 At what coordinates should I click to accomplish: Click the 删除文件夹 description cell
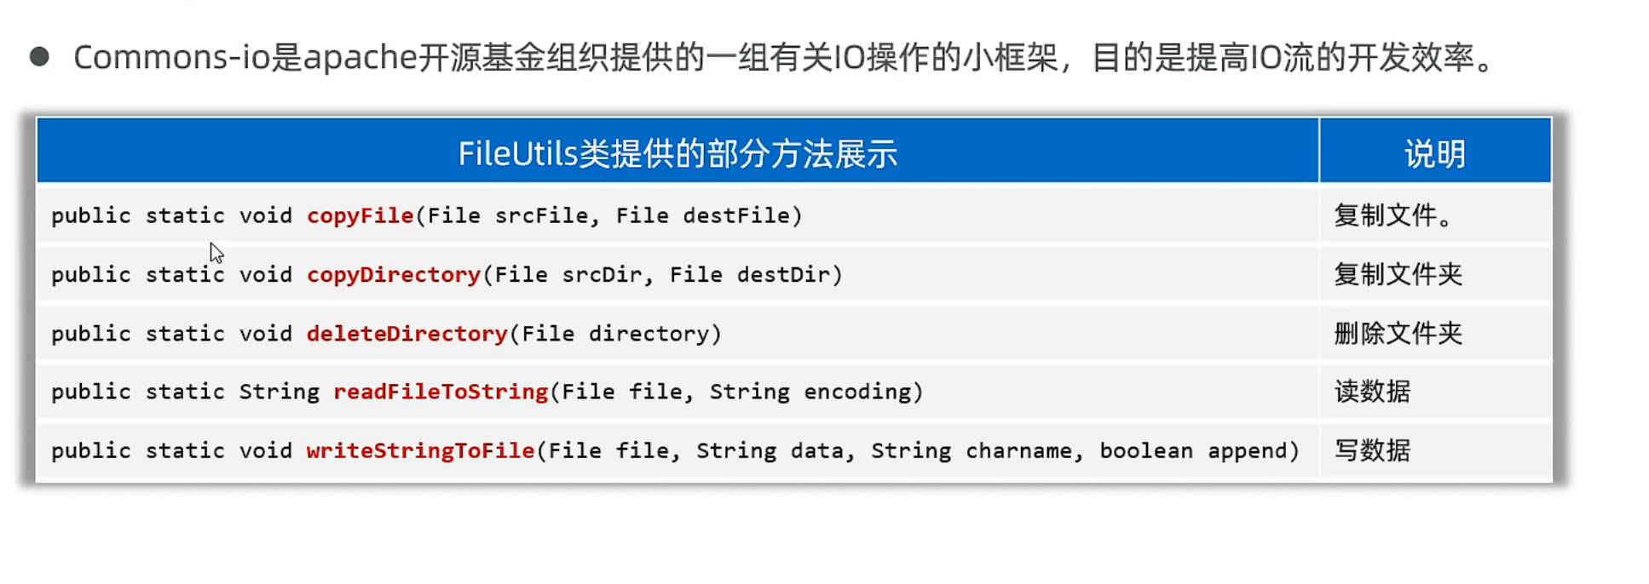pyautogui.click(x=1398, y=333)
